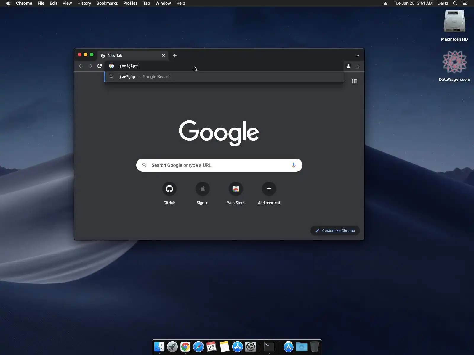This screenshot has width=474, height=355.
Task: Open Calendar from the Dock
Action: (212, 347)
